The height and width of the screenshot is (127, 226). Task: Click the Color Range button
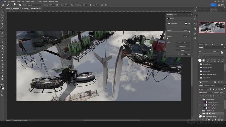point(182,47)
